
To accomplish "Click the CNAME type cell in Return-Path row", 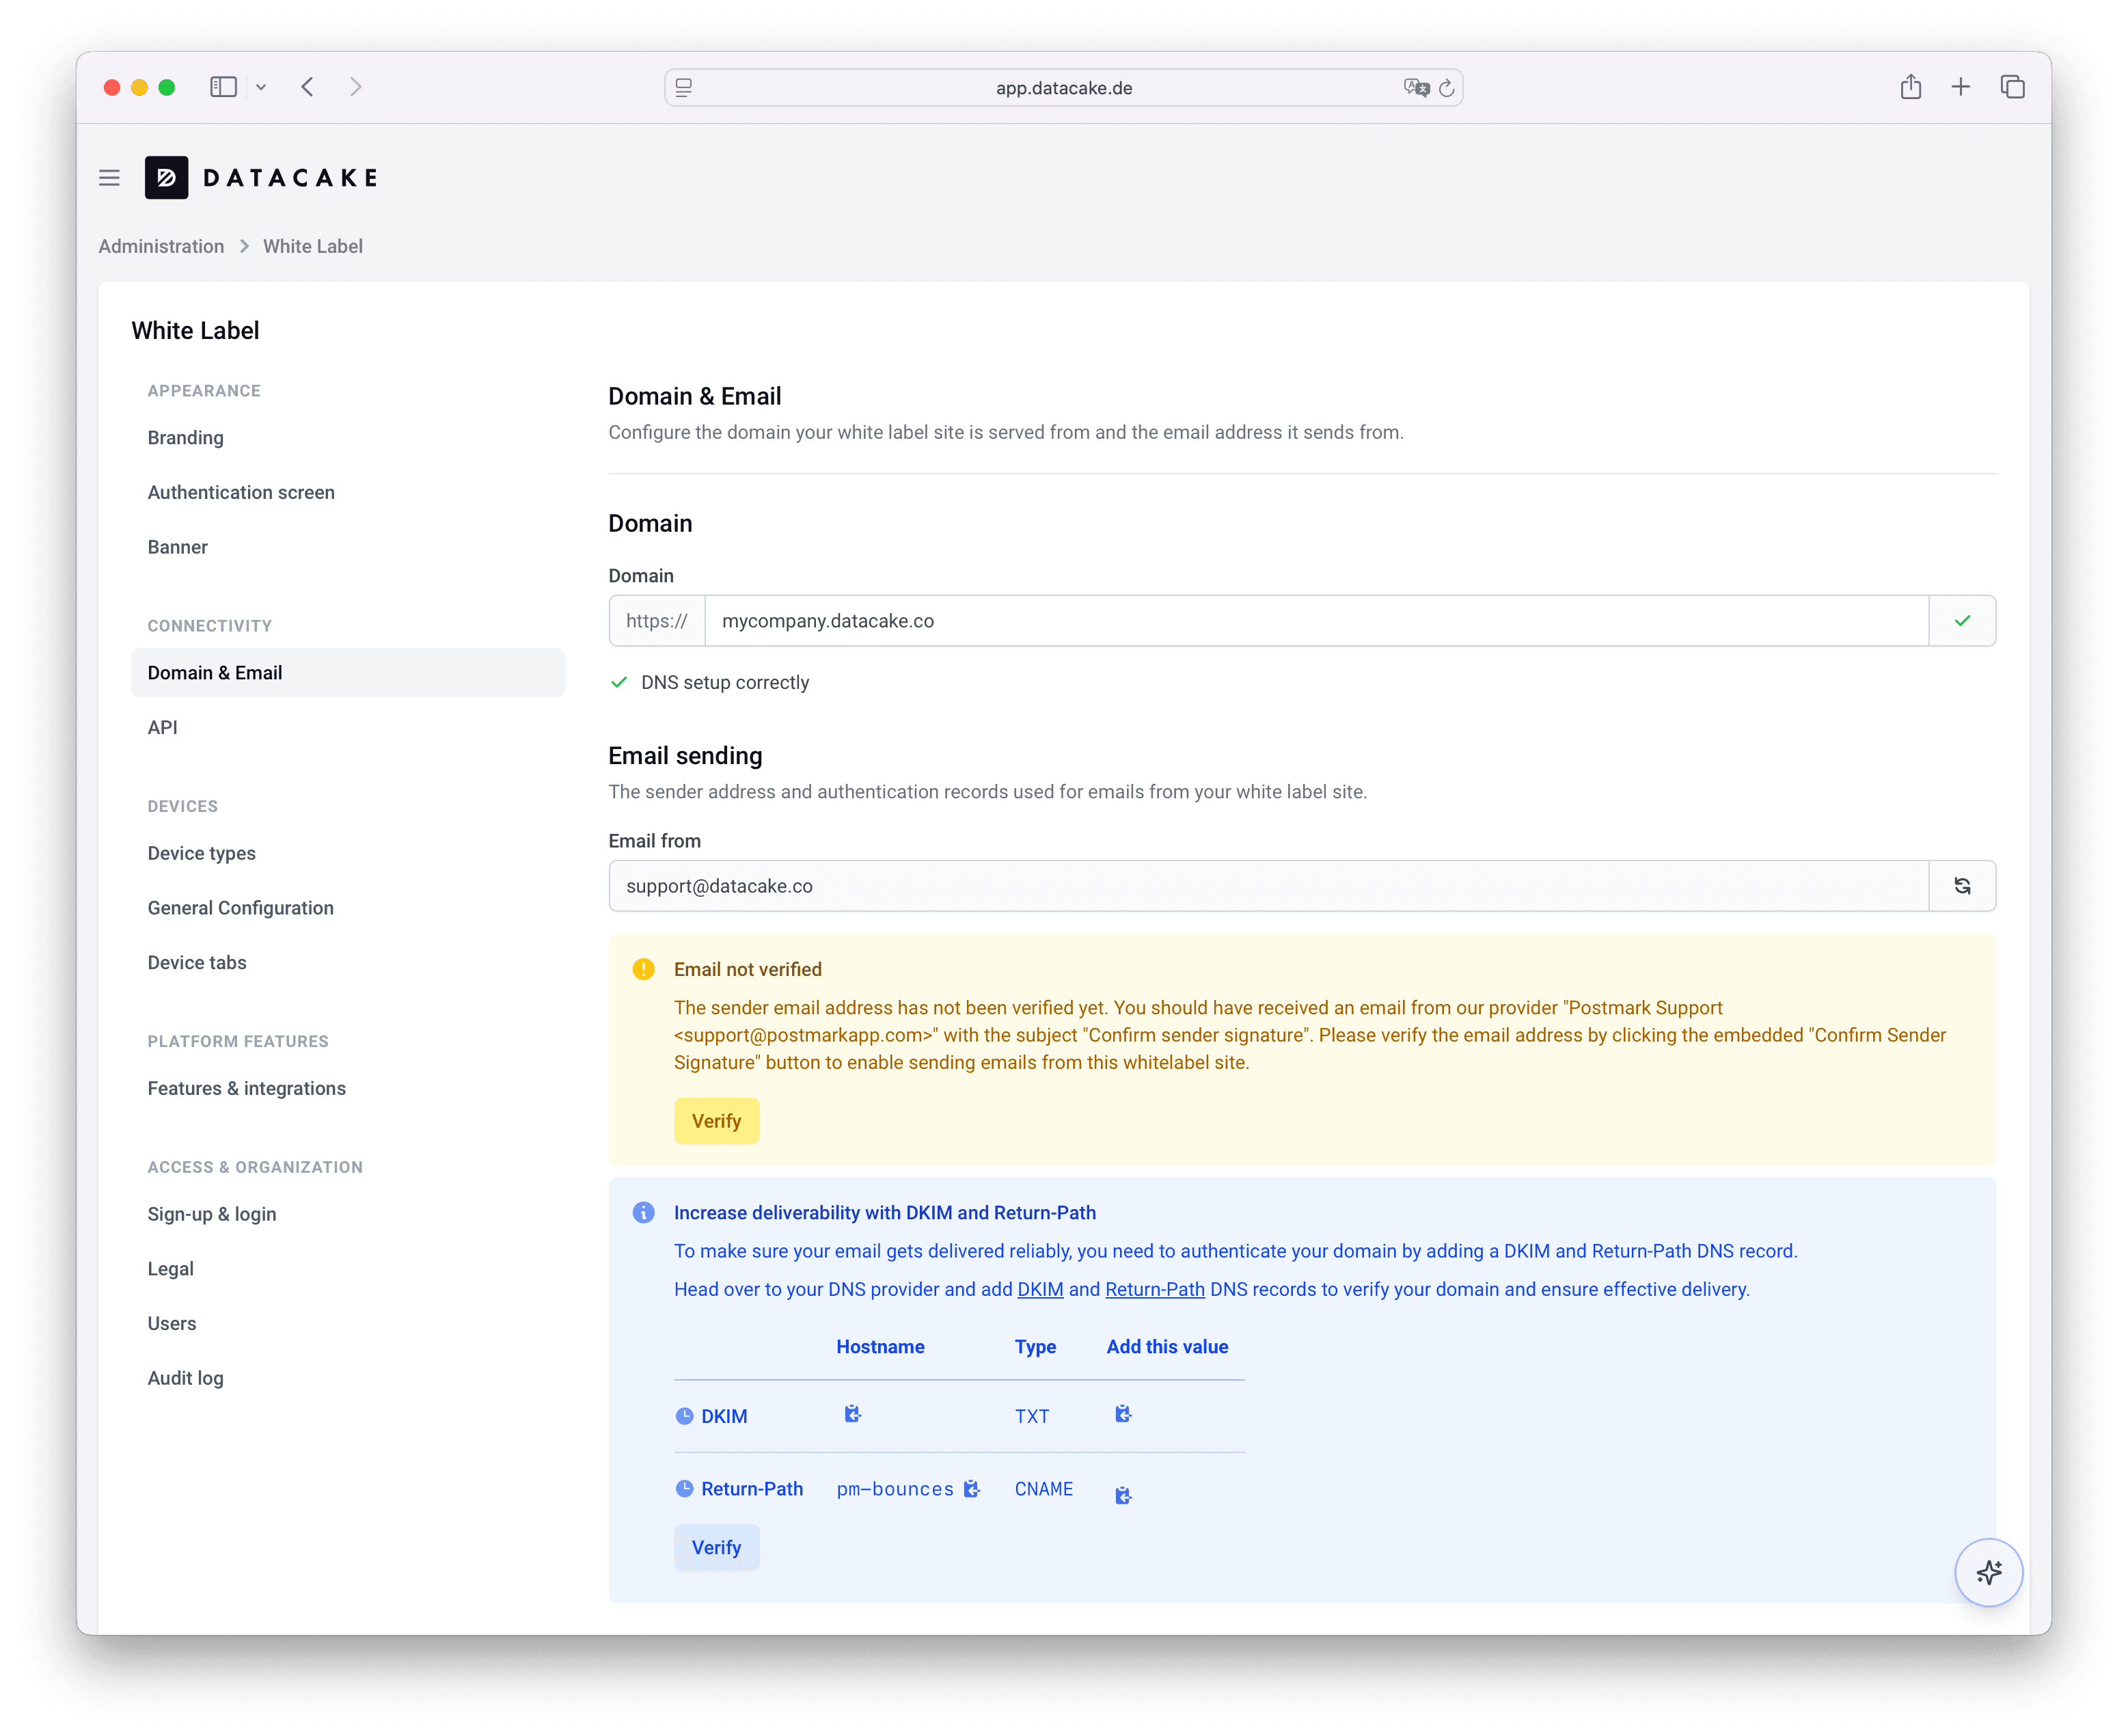I will click(x=1043, y=1489).
